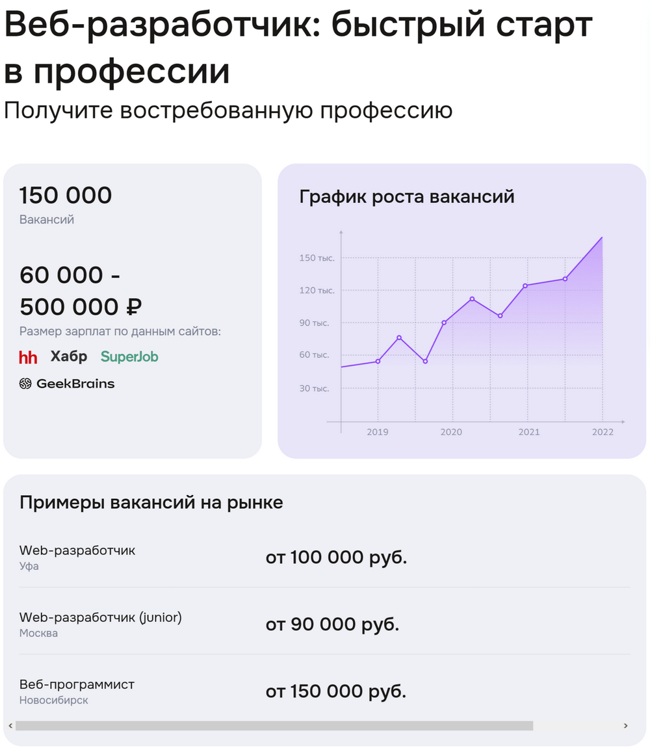The image size is (650, 750).
Task: Click the chart data point above 2021
Action: [x=525, y=286]
